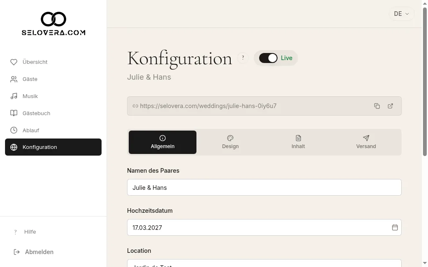Click the people icon beside Gäste

pos(14,79)
